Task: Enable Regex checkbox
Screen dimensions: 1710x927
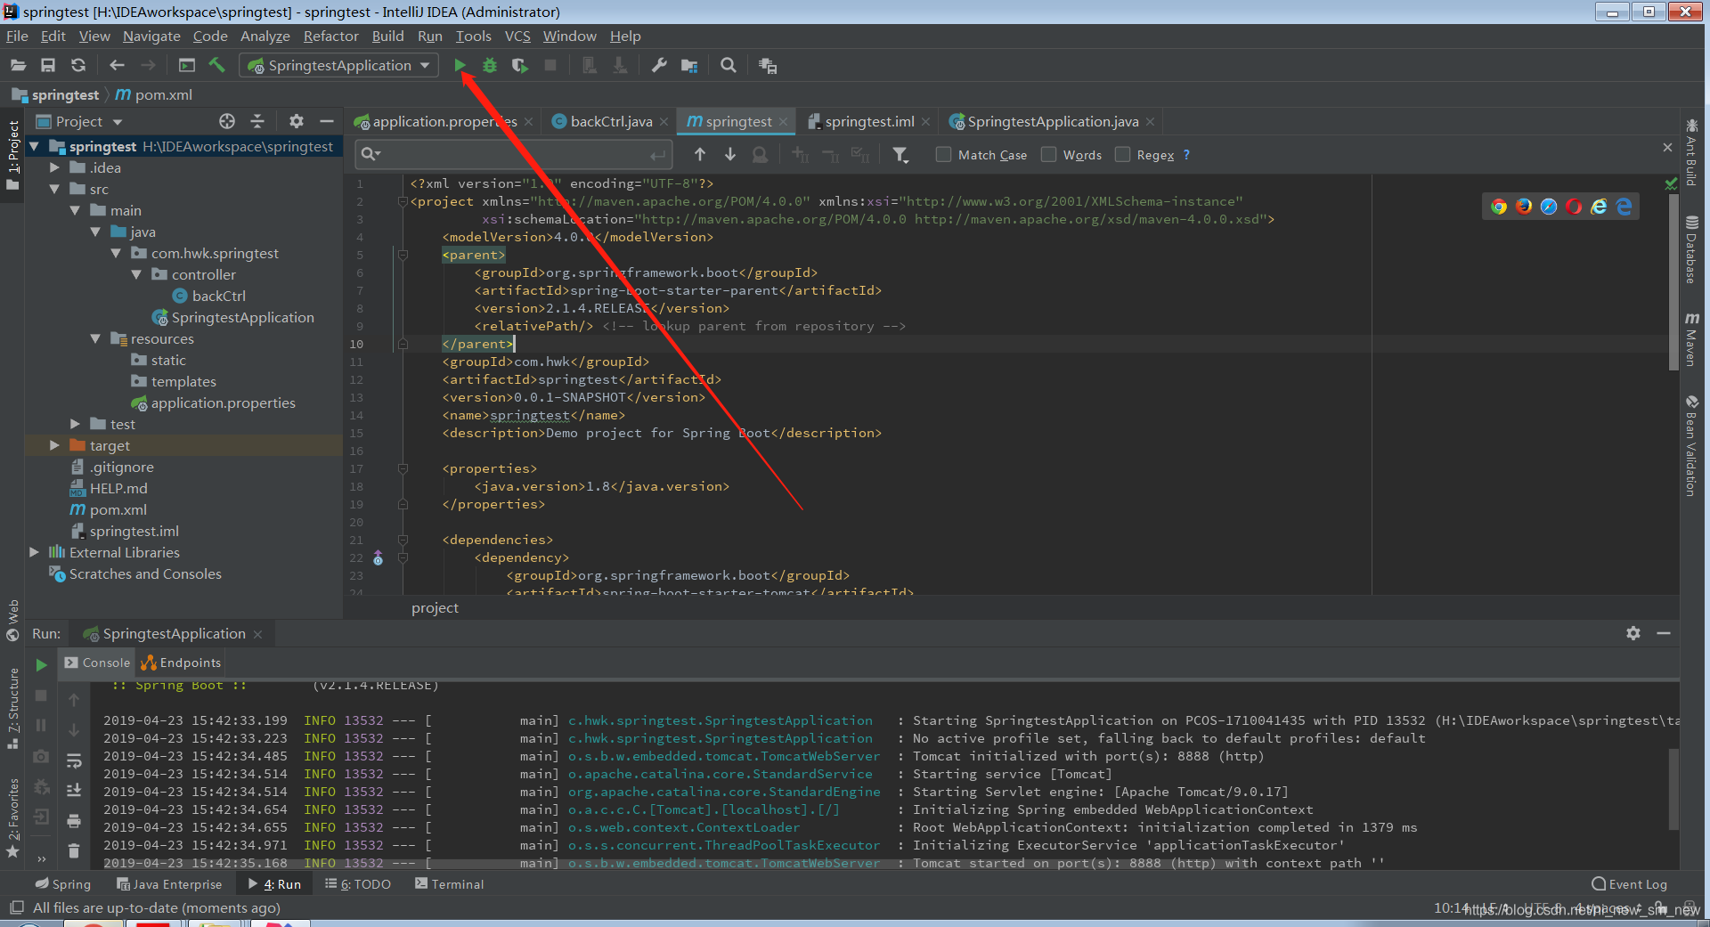Action: coord(1123,155)
